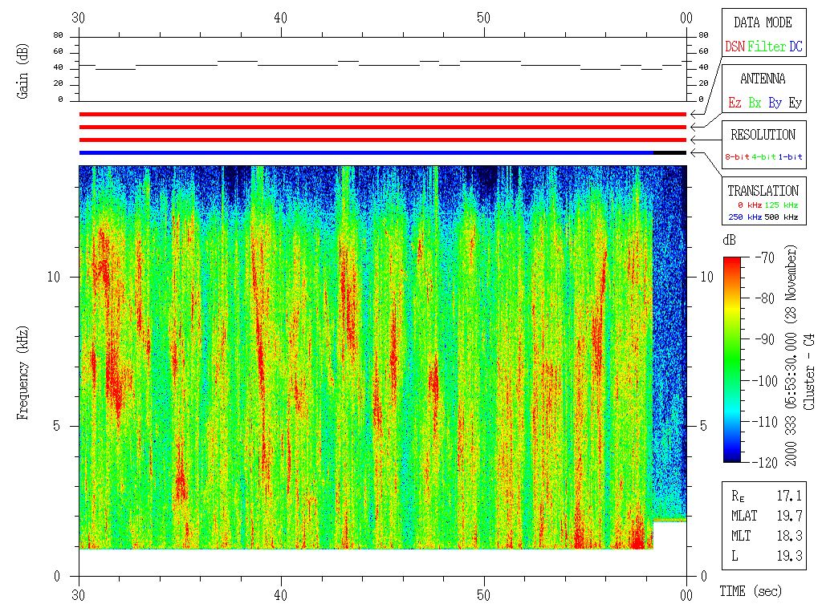This screenshot has width=822, height=616.
Task: Select the black Ey antenna label
Action: tap(795, 103)
